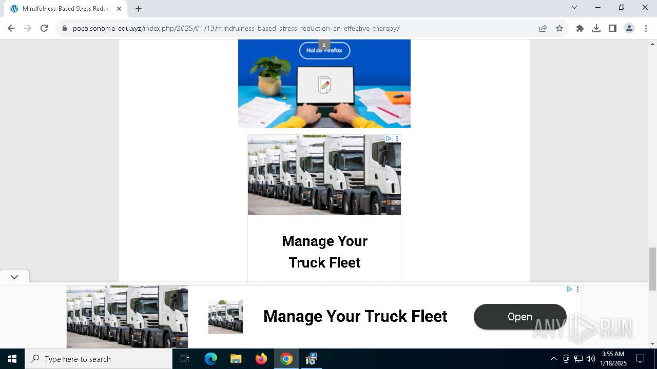Click the taskbar search box

point(99,359)
